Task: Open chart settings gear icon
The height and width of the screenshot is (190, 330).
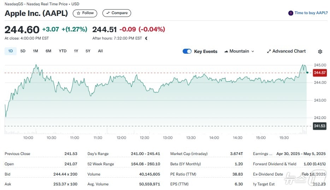Action: [320, 52]
